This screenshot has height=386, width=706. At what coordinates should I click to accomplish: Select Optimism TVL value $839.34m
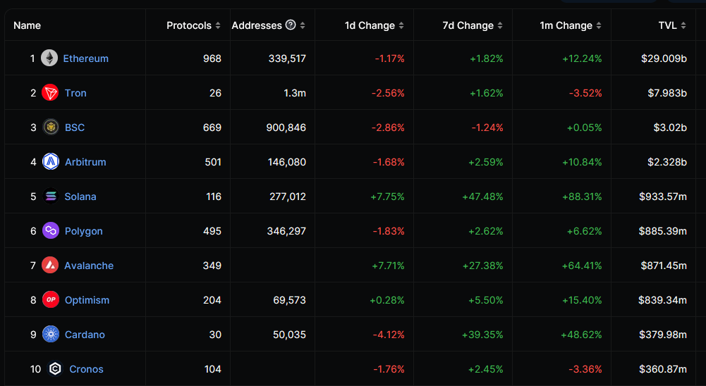tap(663, 300)
